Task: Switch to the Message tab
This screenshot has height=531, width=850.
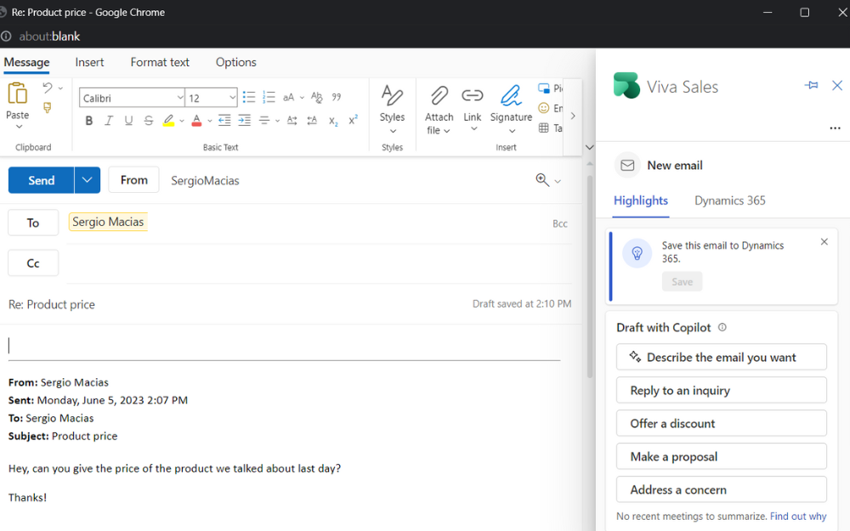Action: [x=26, y=62]
